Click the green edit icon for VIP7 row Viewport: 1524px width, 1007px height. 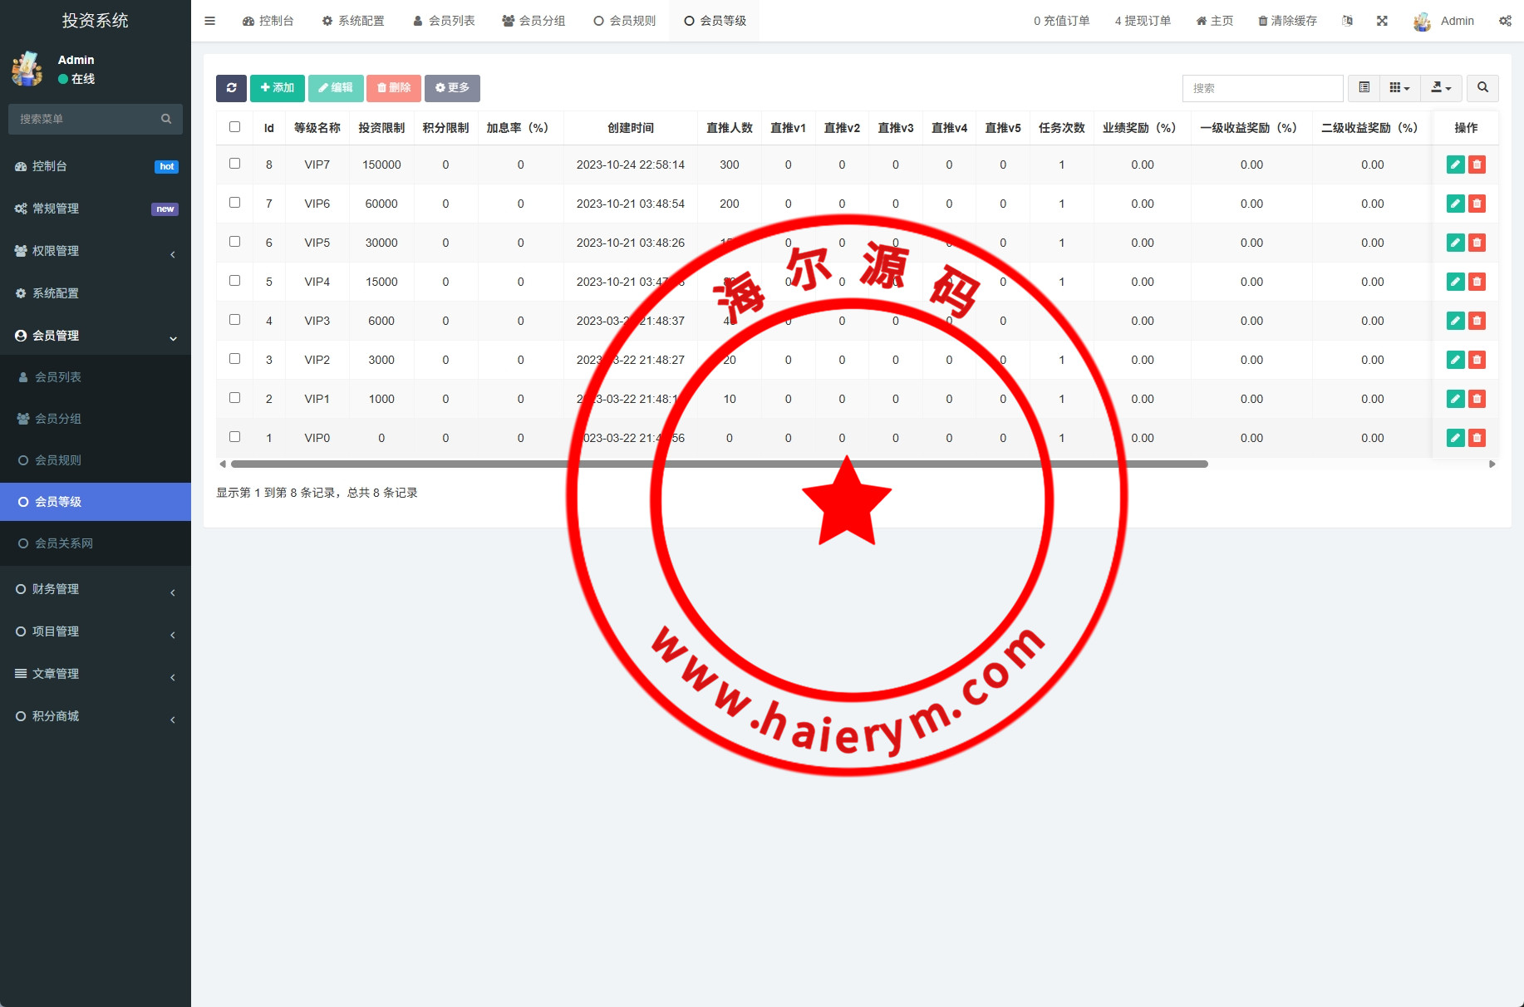1455,165
